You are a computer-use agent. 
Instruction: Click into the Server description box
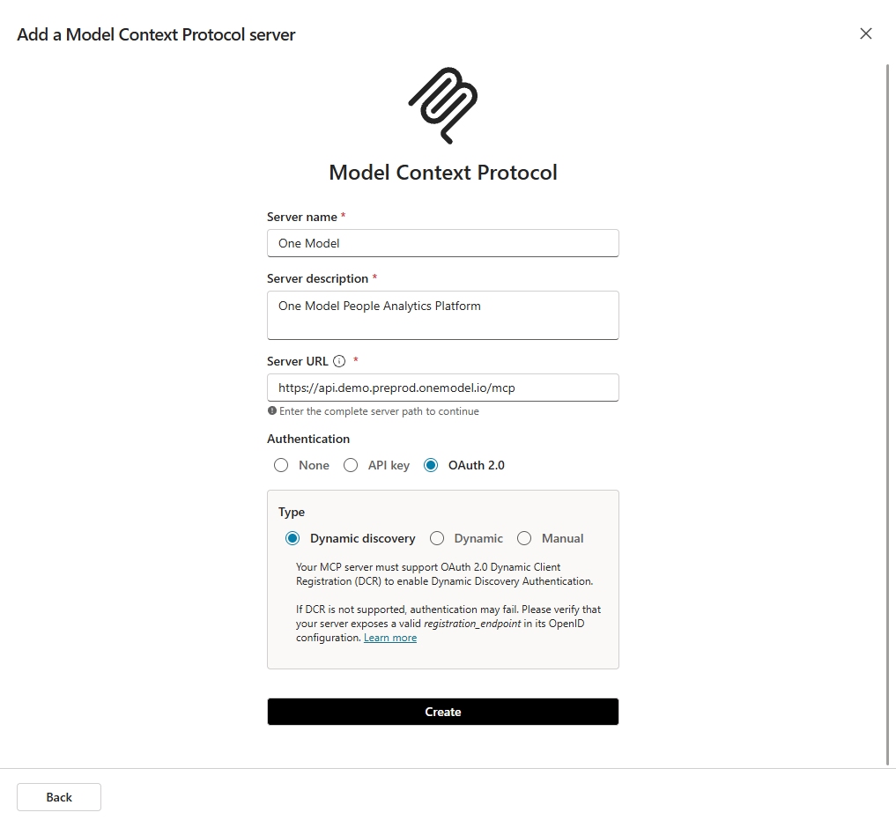pyautogui.click(x=442, y=314)
